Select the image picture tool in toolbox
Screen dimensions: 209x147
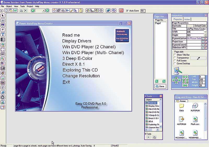pos(3,78)
